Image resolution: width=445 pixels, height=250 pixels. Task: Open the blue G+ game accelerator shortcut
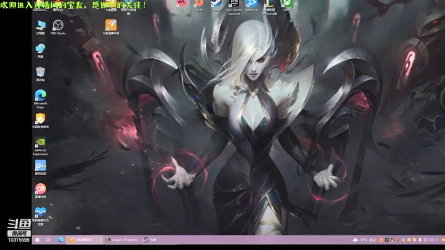40,168
